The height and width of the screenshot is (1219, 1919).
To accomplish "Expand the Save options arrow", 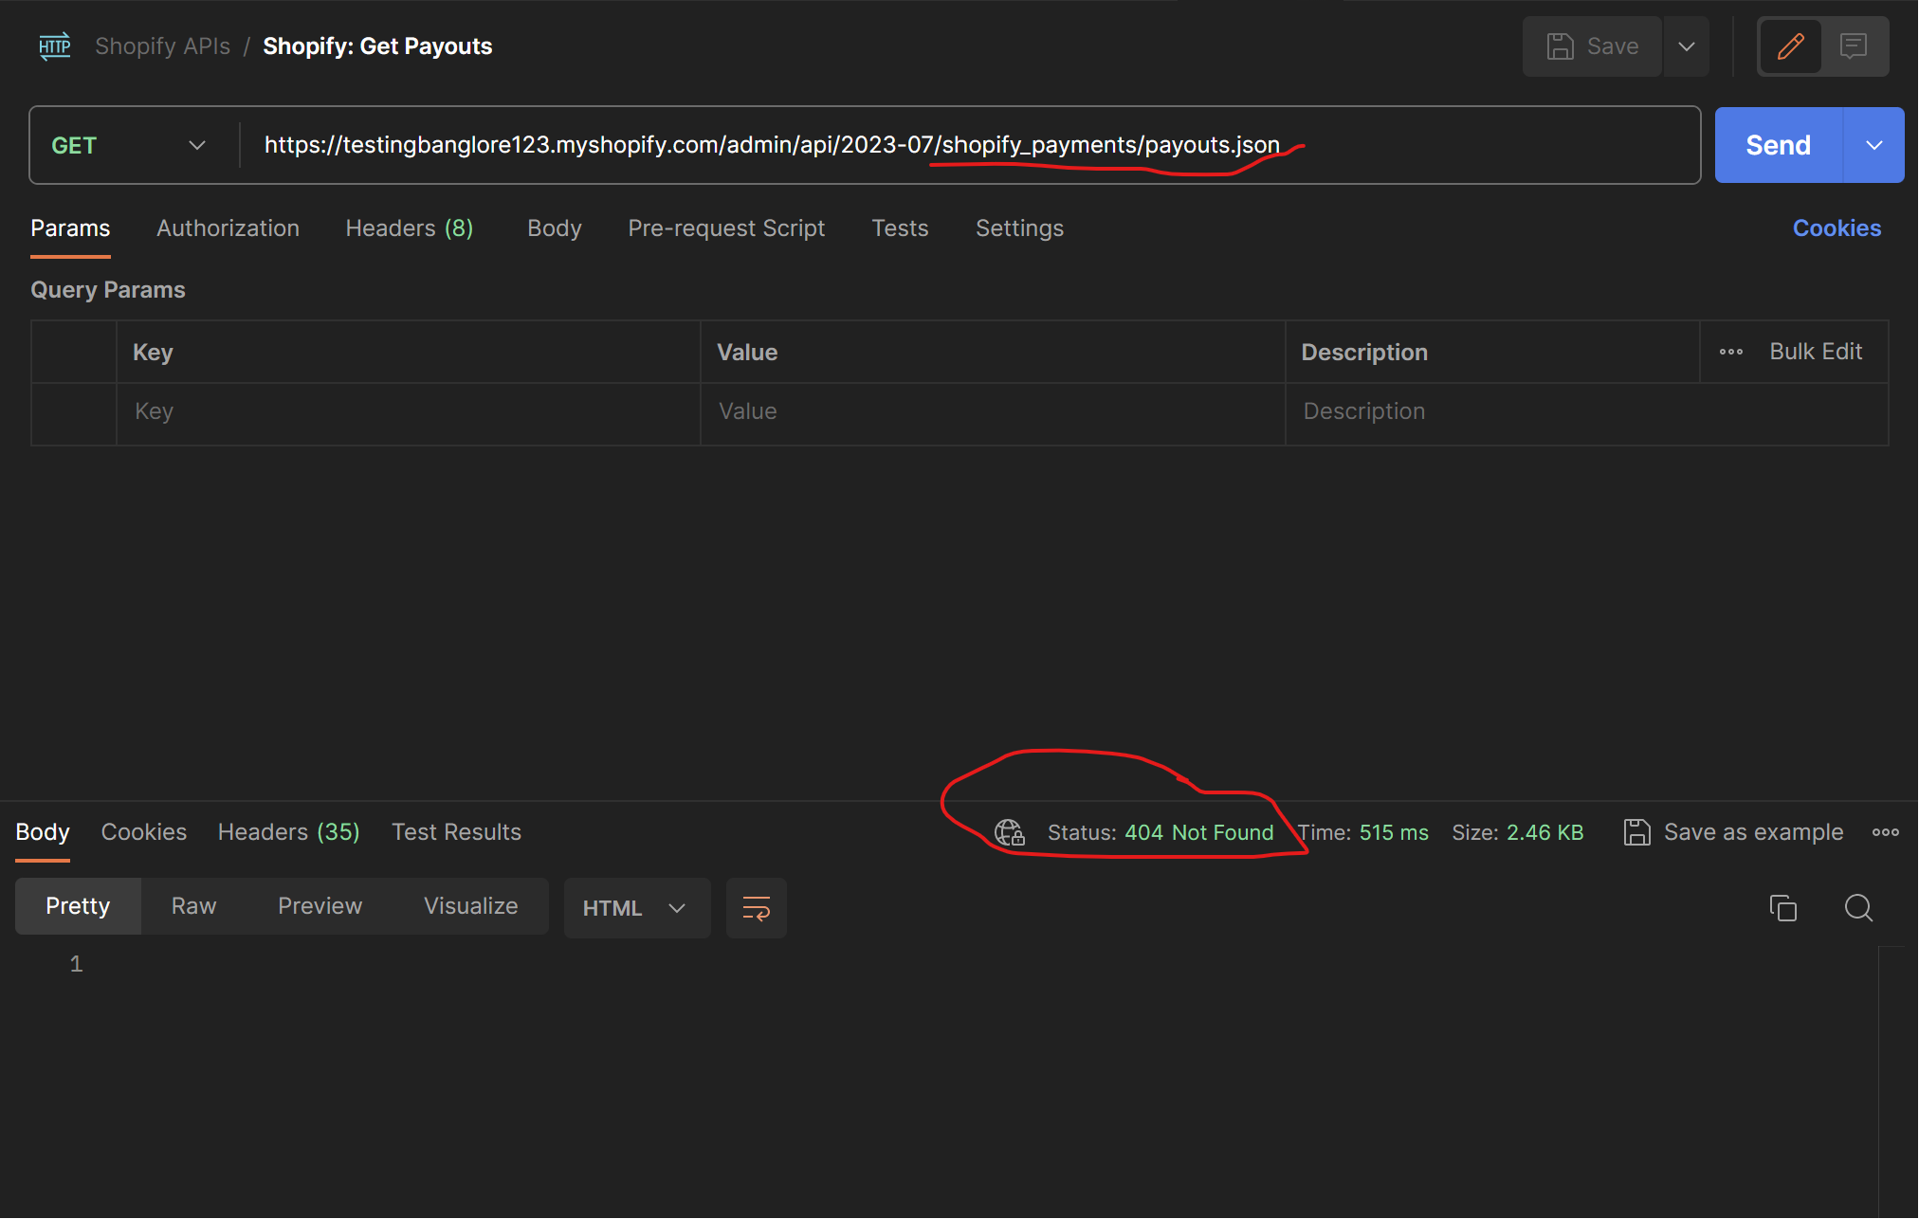I will tap(1686, 46).
